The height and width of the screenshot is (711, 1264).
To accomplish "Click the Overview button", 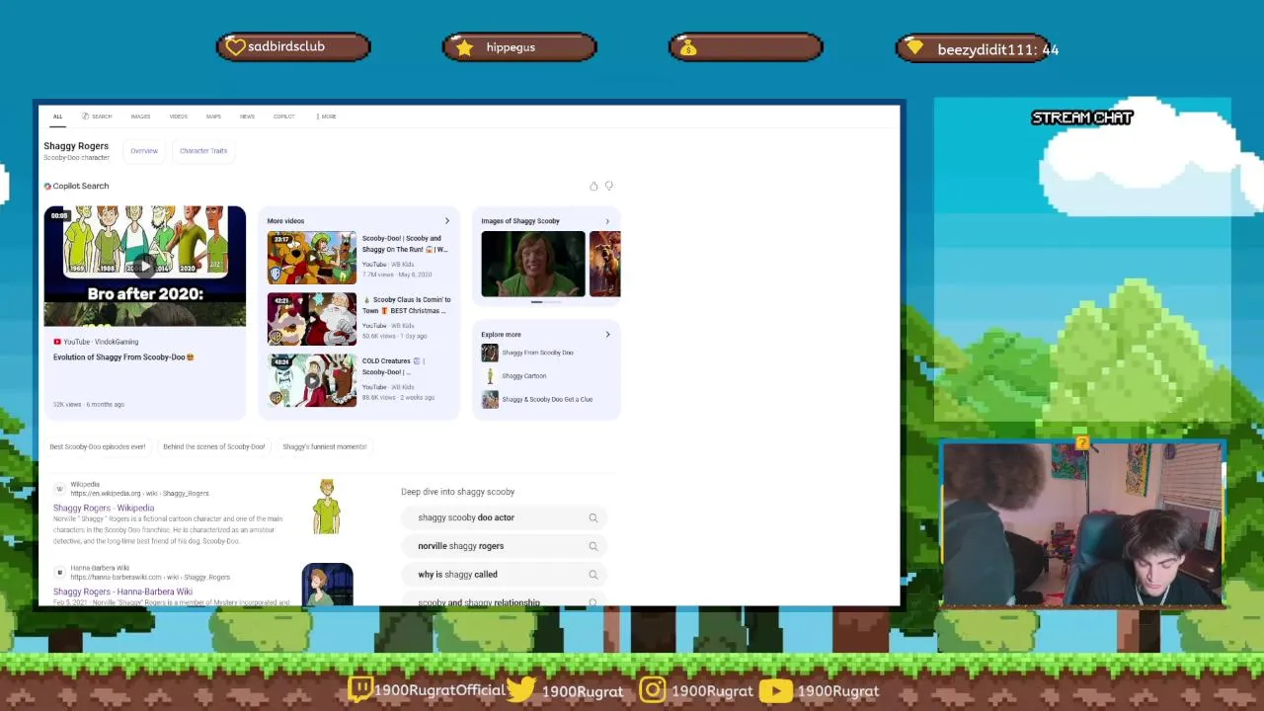I will point(144,151).
